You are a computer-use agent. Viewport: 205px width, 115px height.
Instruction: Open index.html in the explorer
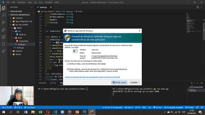[23, 41]
